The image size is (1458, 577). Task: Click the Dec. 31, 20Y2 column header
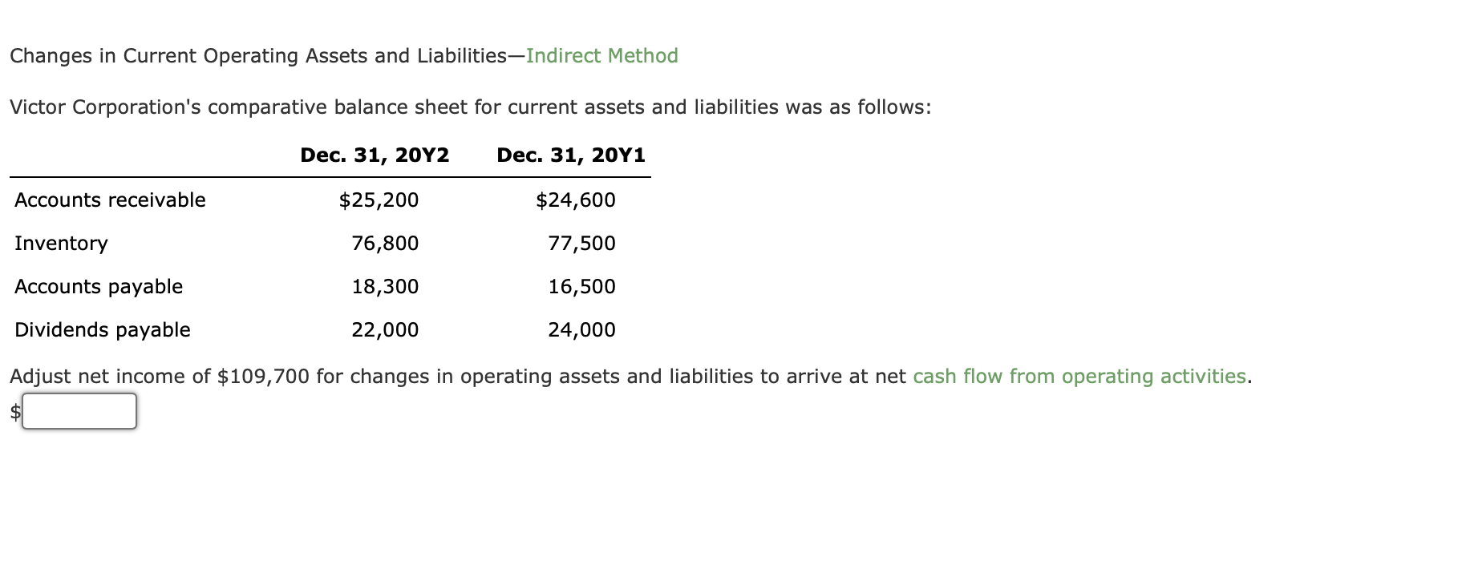[375, 153]
